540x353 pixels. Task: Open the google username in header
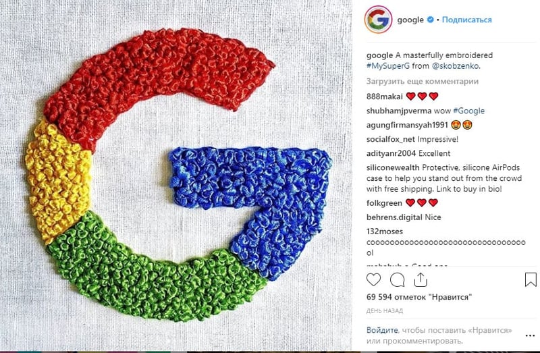(410, 20)
